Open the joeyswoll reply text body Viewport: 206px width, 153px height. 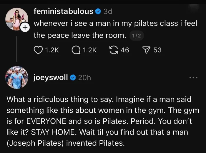tap(103, 121)
